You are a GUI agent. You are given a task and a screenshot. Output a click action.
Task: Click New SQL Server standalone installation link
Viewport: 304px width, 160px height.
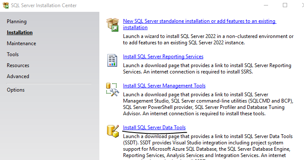200,24
